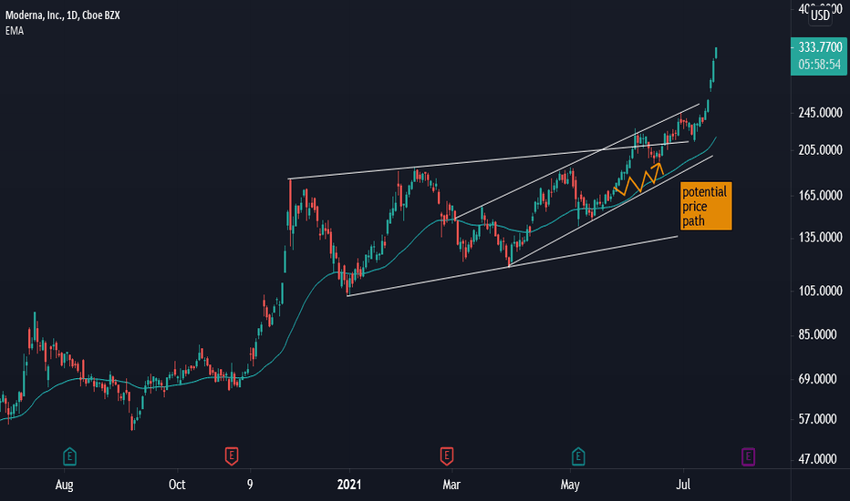This screenshot has width=850, height=501.
Task: Click the teal earnings E marker above May
Action: [578, 456]
